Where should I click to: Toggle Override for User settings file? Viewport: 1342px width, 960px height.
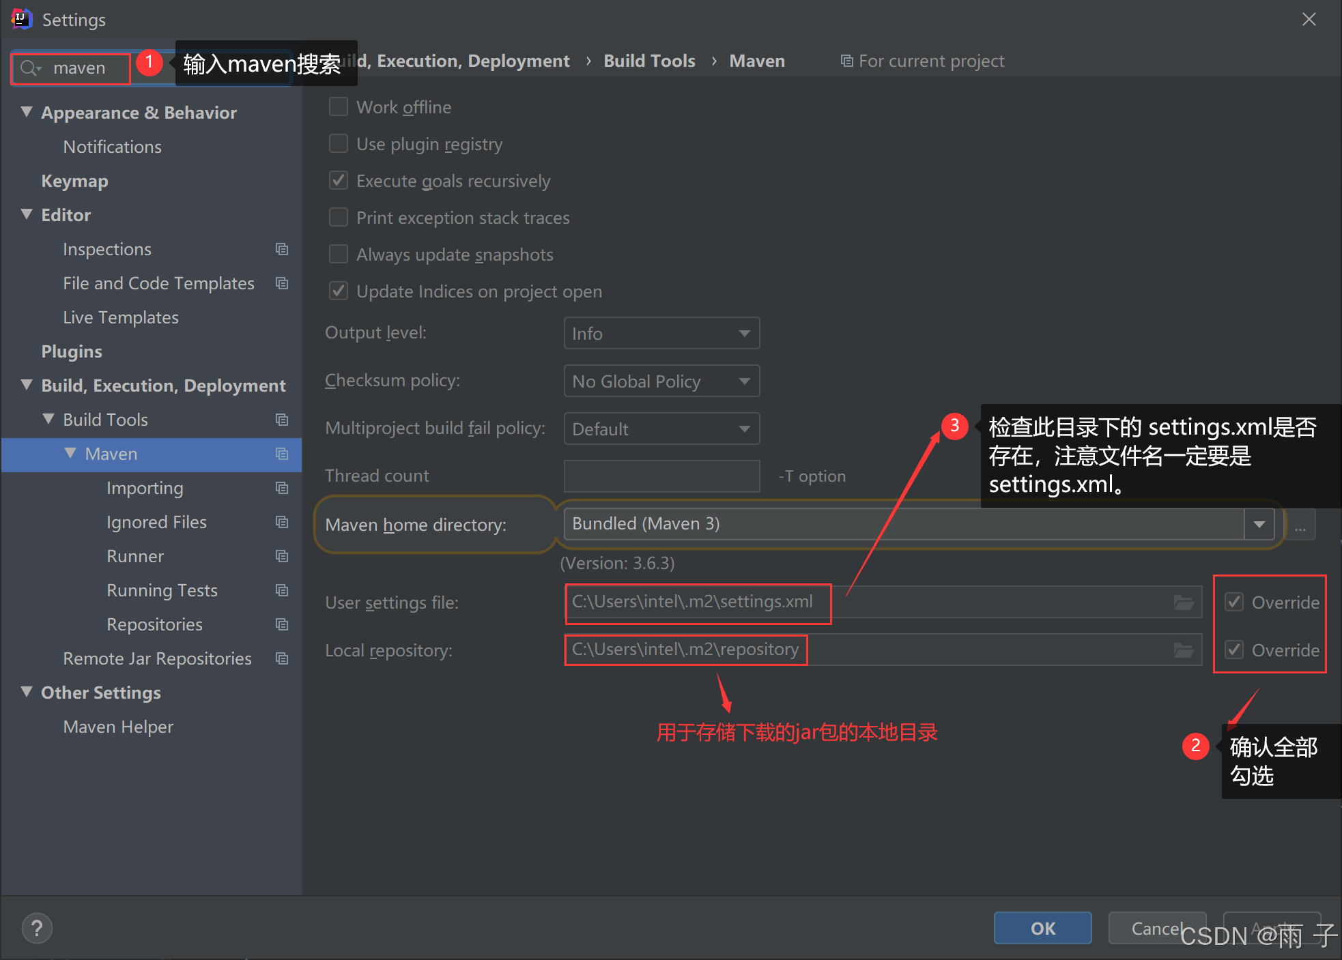click(1234, 602)
